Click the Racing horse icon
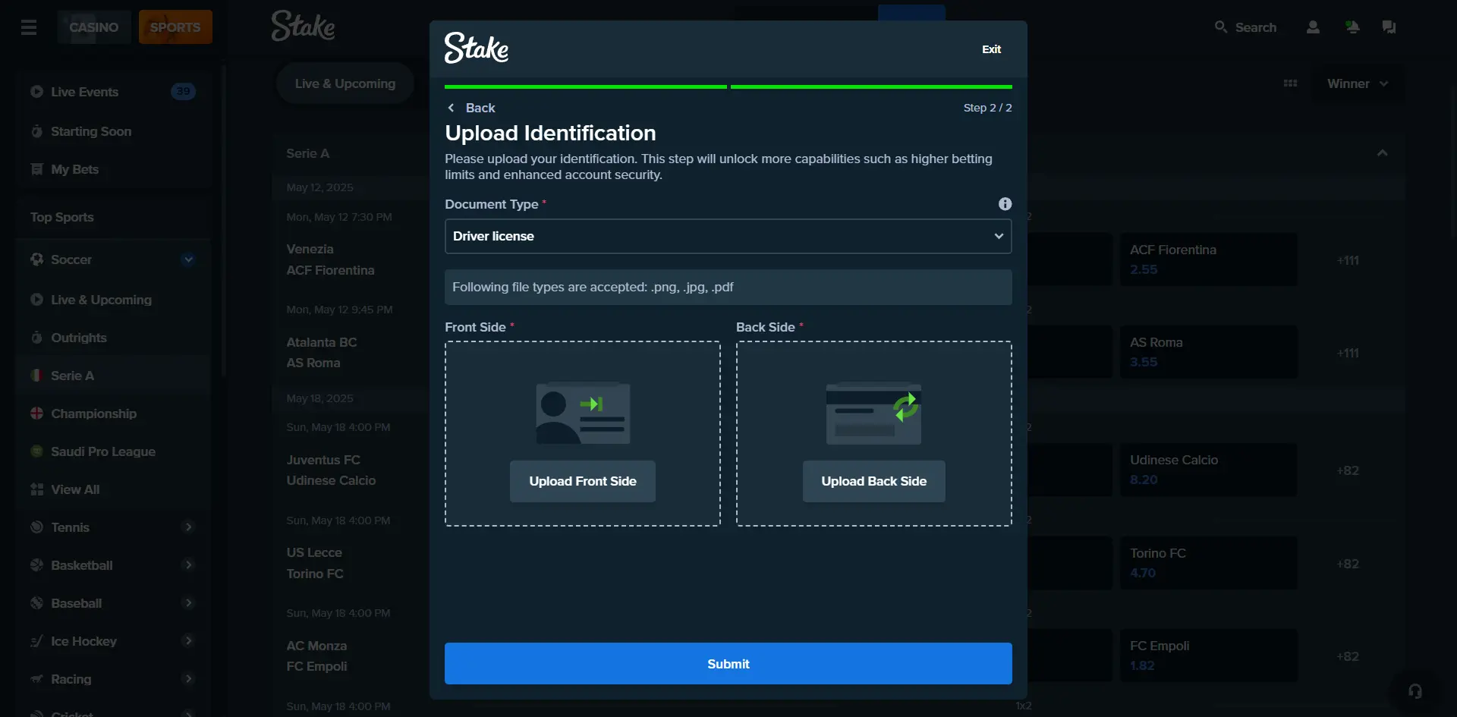The image size is (1457, 717). point(36,679)
